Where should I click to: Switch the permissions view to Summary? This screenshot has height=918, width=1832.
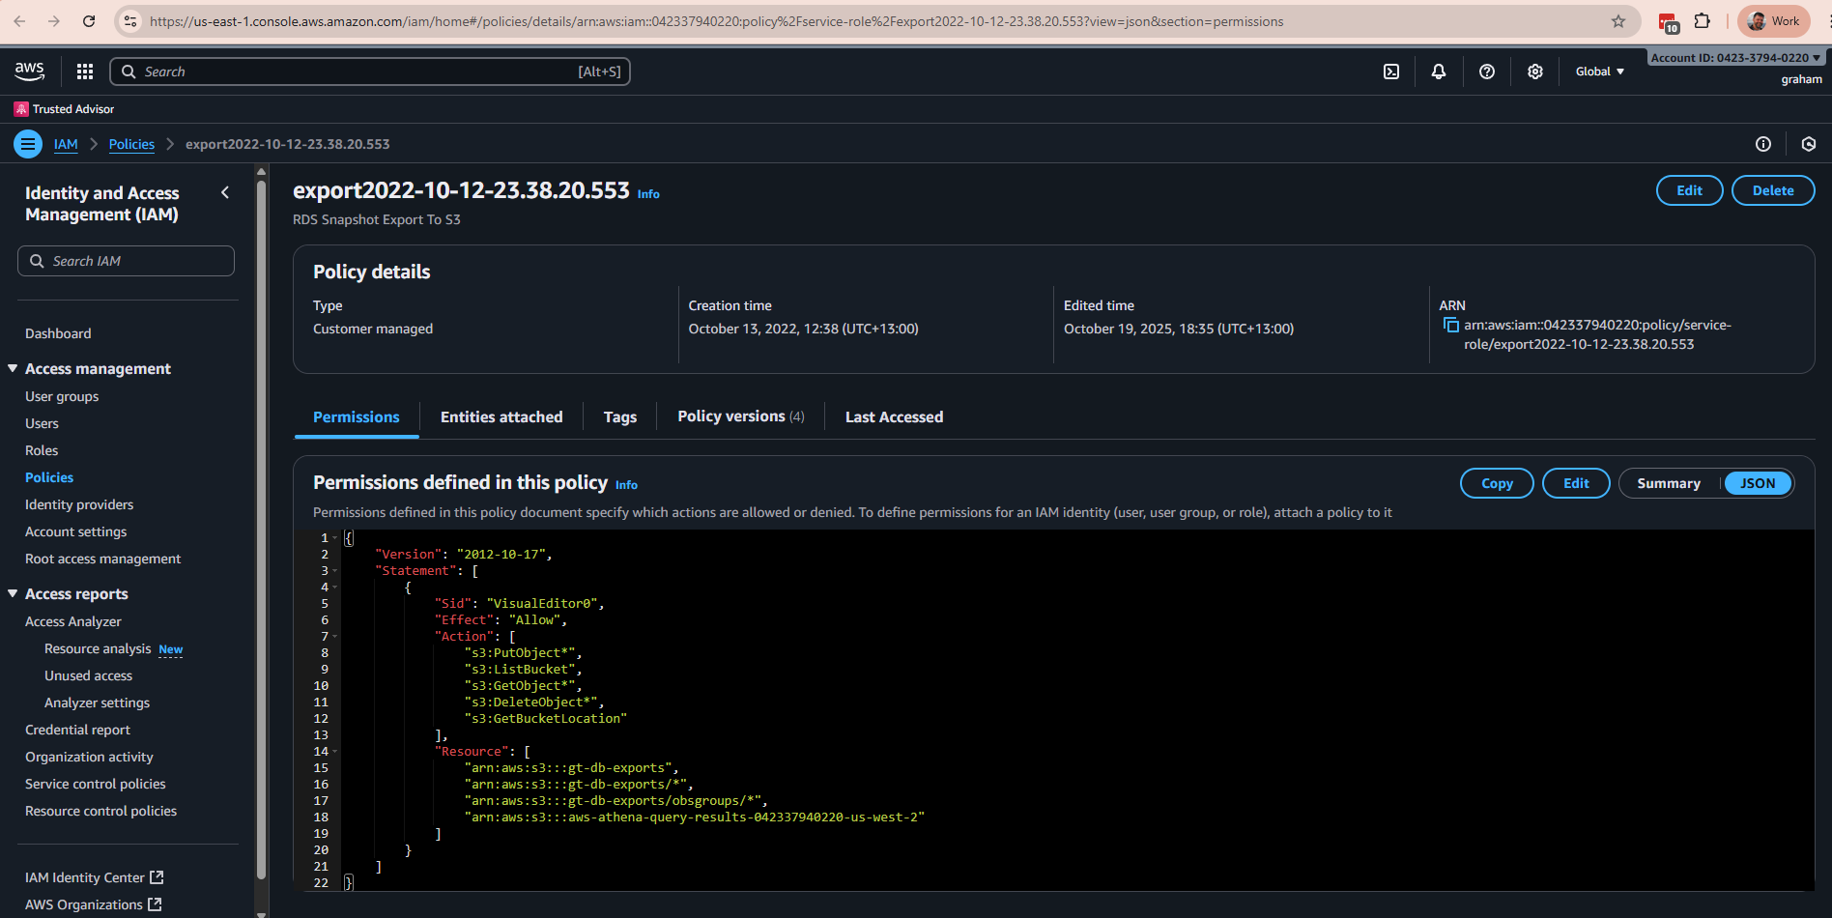click(1669, 483)
